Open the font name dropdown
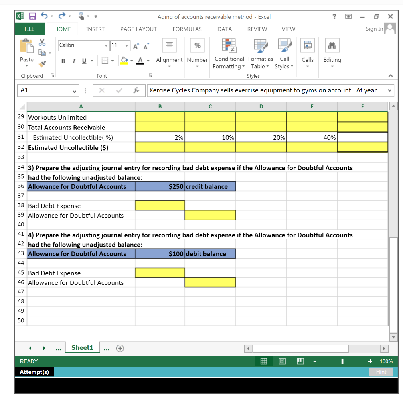403x408 pixels. (105, 45)
